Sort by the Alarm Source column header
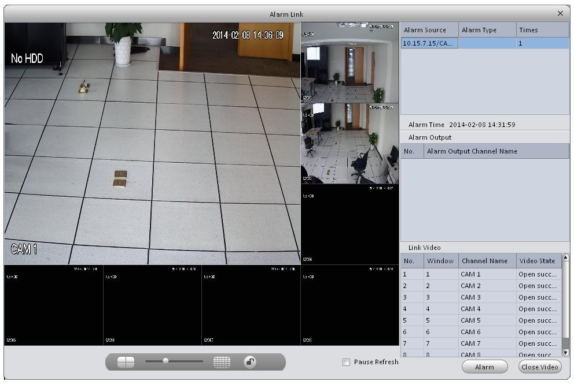This screenshot has height=385, width=574. coord(429,30)
